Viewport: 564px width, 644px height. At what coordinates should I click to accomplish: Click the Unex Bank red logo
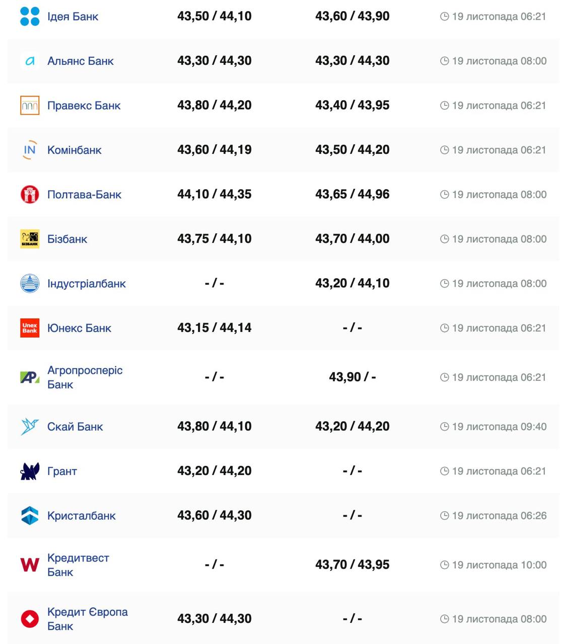[x=30, y=328]
